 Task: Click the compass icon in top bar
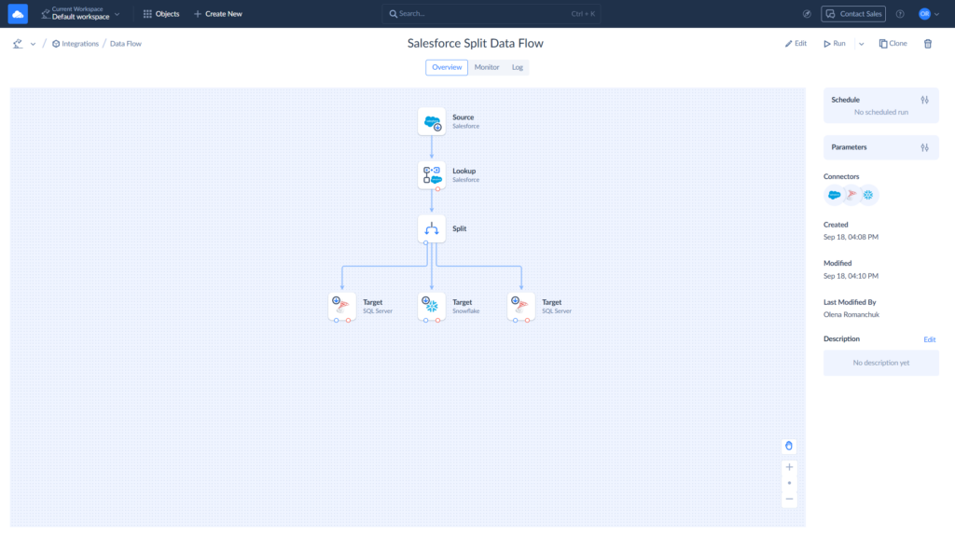point(807,13)
